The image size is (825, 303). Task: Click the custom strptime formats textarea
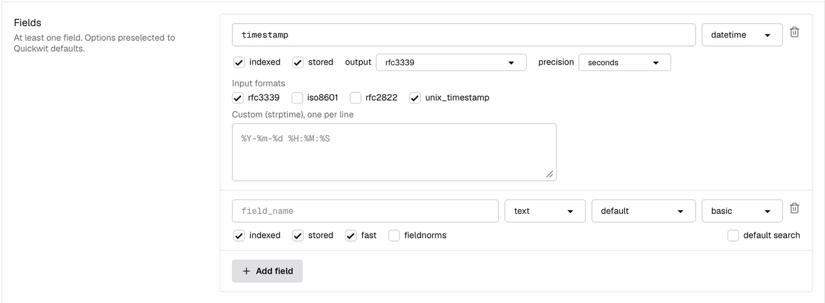click(394, 152)
